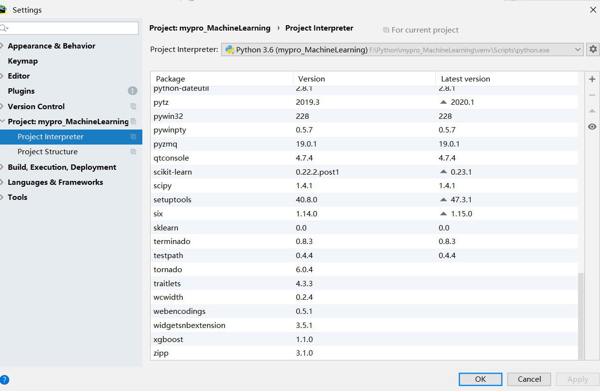Select the widgetsnbextension package row

(x=364, y=326)
